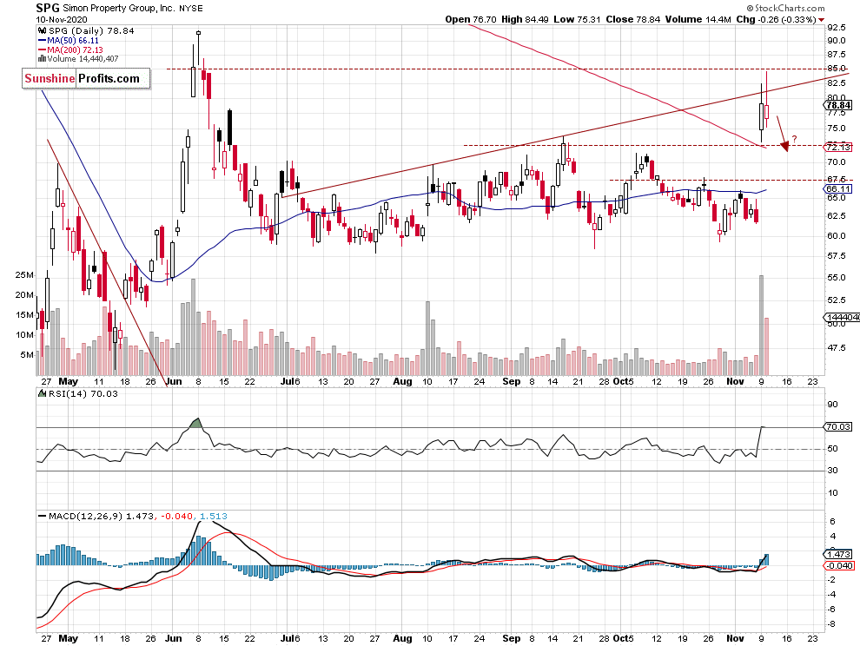Screen dimensions: 860x646
Task: Click the 72.13 MA(200) axis tag
Action: pyautogui.click(x=838, y=147)
